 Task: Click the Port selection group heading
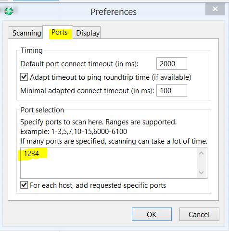(x=42, y=110)
